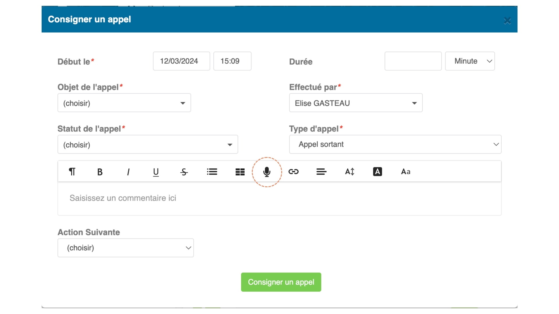
Task: Open the Objet de l'appel dropdown
Action: coord(124,103)
